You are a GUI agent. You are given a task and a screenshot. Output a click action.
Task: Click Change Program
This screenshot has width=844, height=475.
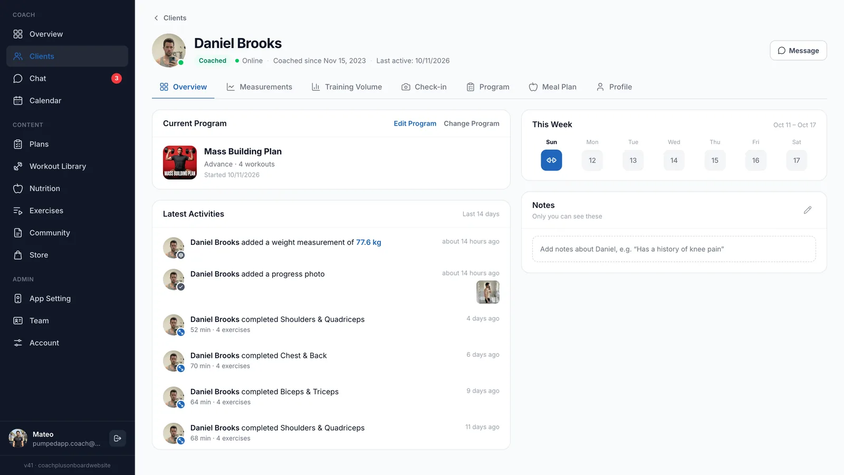[472, 123]
